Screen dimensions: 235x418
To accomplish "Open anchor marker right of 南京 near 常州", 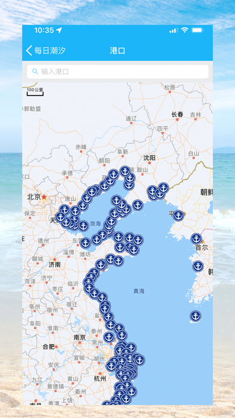I will [109, 337].
